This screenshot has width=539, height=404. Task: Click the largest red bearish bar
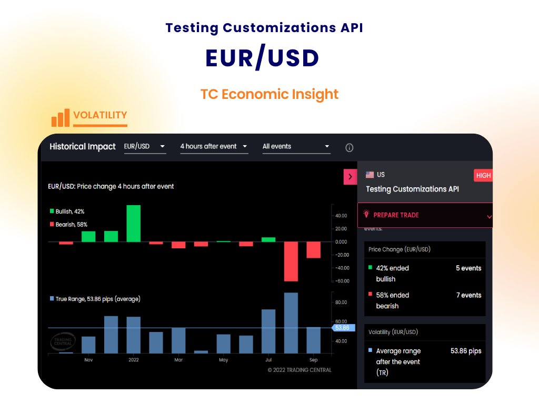pos(291,261)
